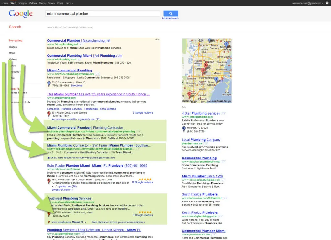Click the star rating for Southwest Plumbing Services
This screenshot has height=240, width=331.
[x=145, y=212]
